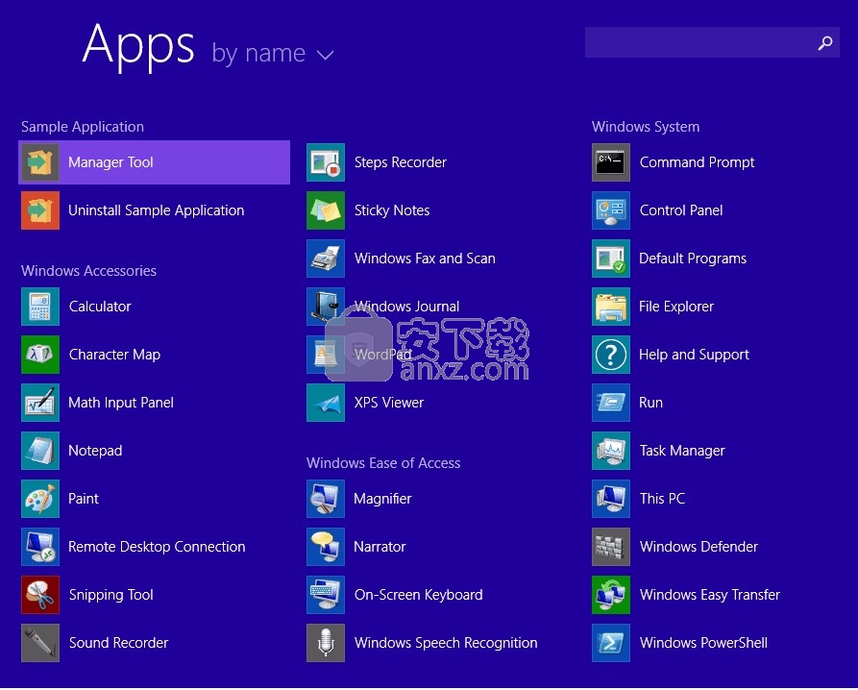Viewport: 858px width, 690px height.
Task: Click the Sticky Notes icon
Action: pos(326,210)
